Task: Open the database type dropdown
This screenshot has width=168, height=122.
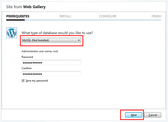Action: pos(51,40)
